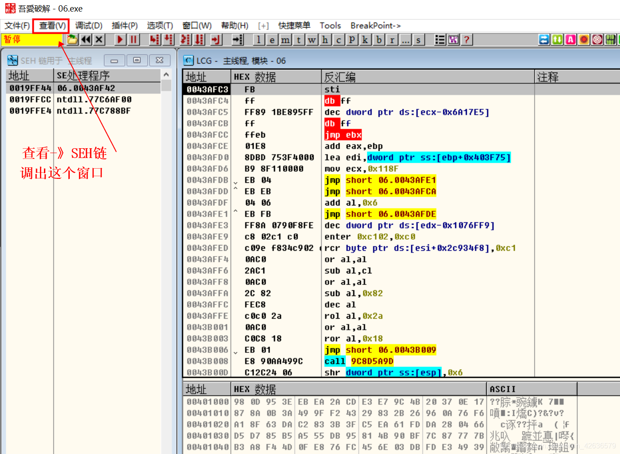Open Run trace with the ... button
Viewport: 620px width, 454px height.
[x=405, y=40]
